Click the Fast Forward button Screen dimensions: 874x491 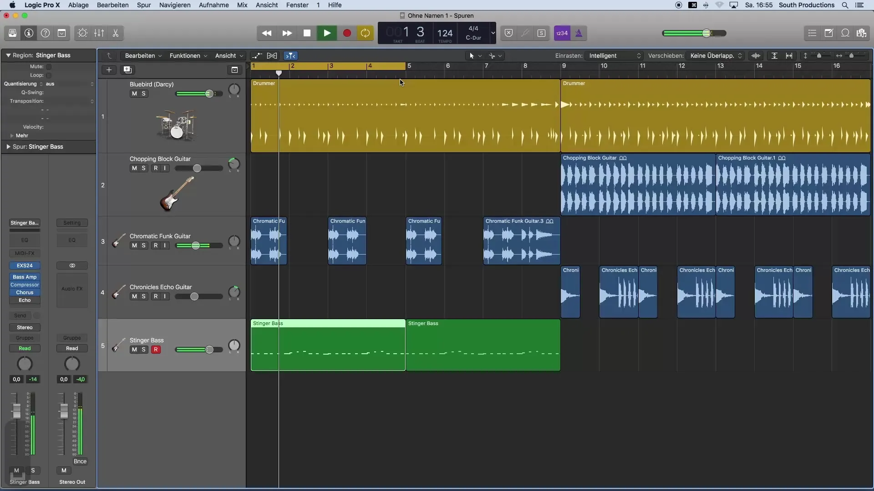[x=287, y=33]
